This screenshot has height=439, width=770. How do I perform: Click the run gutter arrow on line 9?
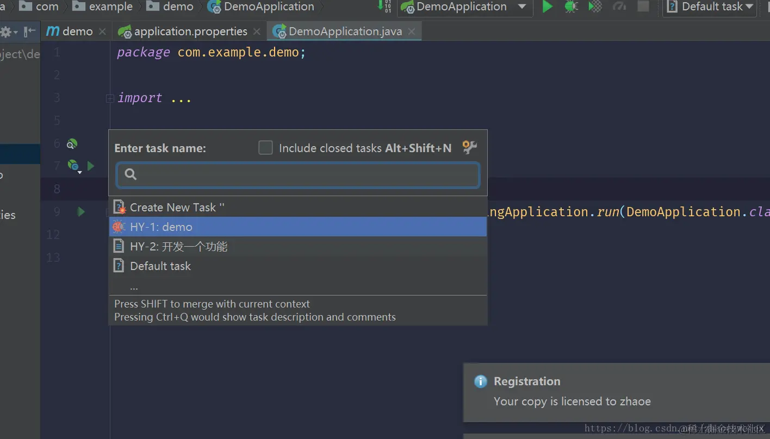click(81, 211)
